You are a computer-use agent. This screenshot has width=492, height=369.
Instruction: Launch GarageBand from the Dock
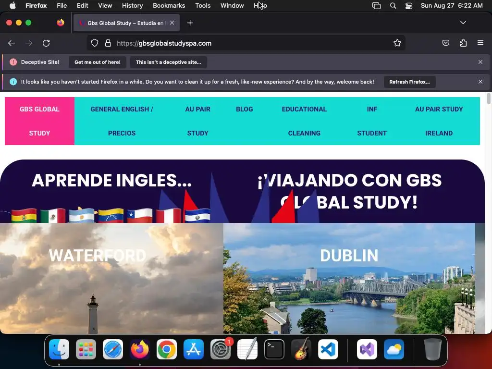301,349
